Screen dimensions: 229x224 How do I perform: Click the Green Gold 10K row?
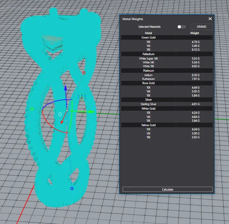167,42
